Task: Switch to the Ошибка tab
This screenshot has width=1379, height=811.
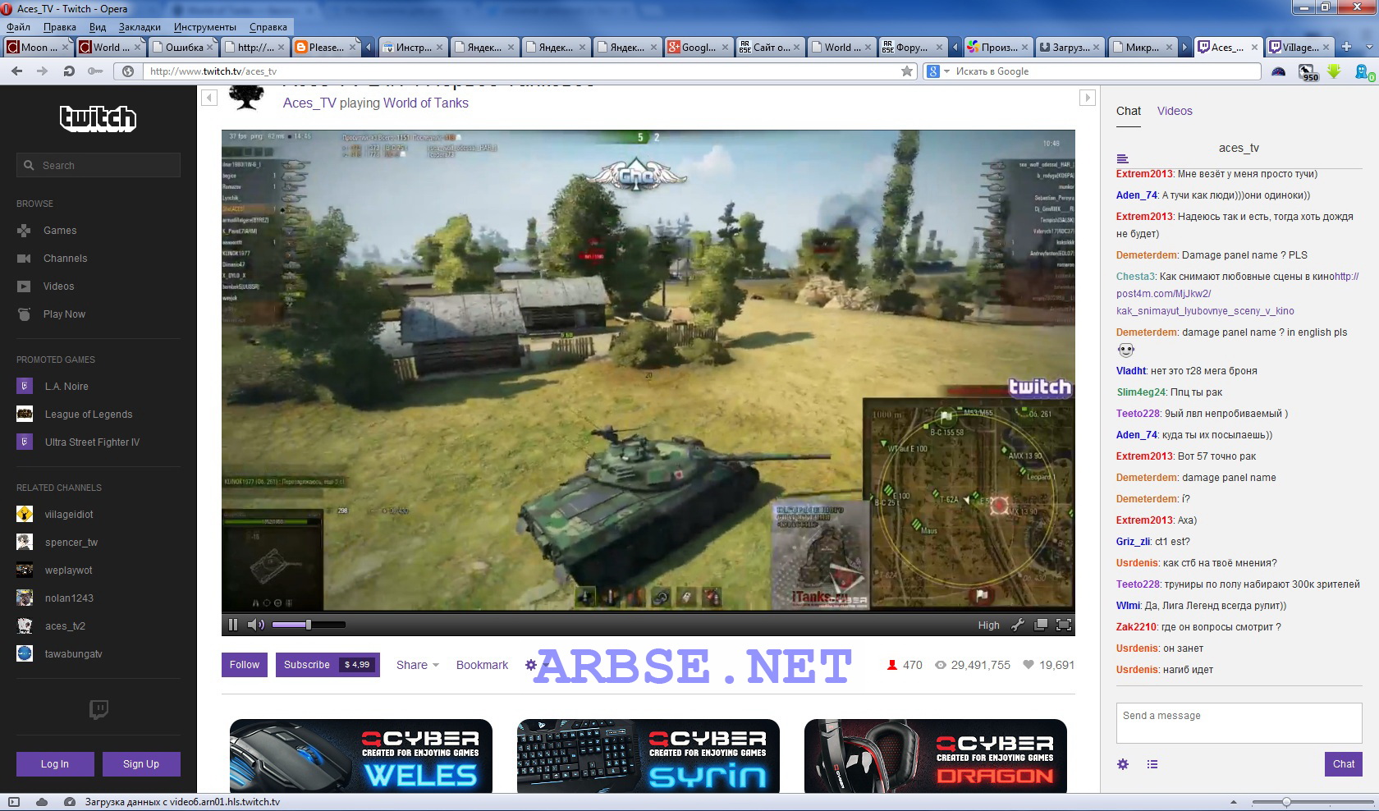Action: (x=184, y=47)
